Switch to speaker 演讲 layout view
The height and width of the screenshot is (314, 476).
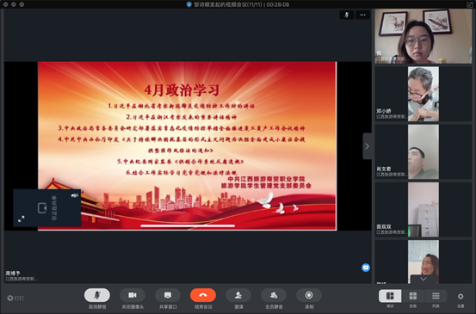coord(390,296)
